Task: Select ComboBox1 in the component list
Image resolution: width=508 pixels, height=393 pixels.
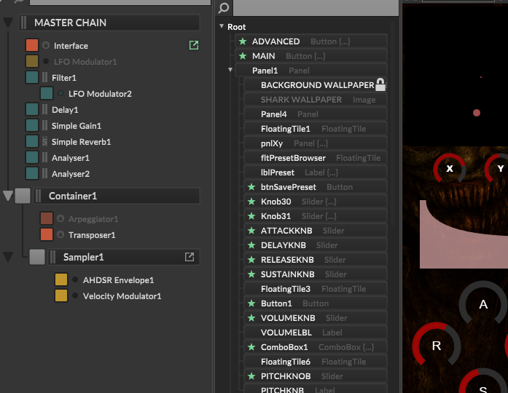Action: [x=284, y=347]
